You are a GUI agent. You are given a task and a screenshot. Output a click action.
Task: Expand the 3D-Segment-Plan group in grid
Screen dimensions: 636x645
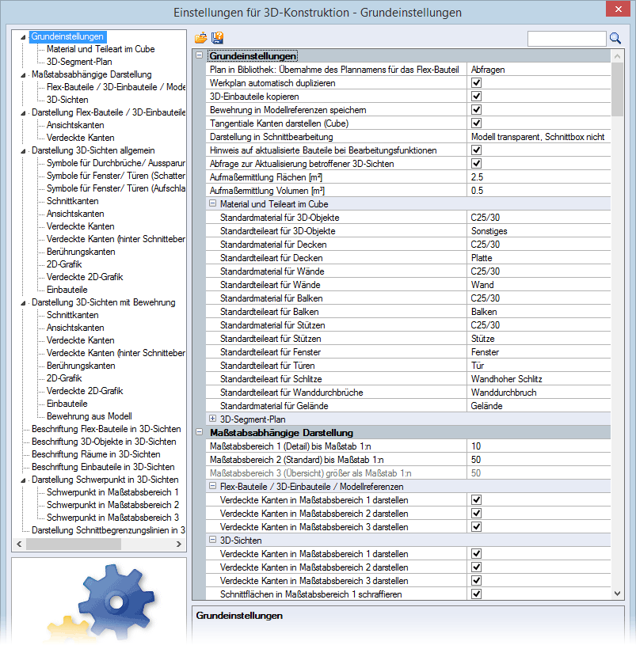click(x=212, y=419)
